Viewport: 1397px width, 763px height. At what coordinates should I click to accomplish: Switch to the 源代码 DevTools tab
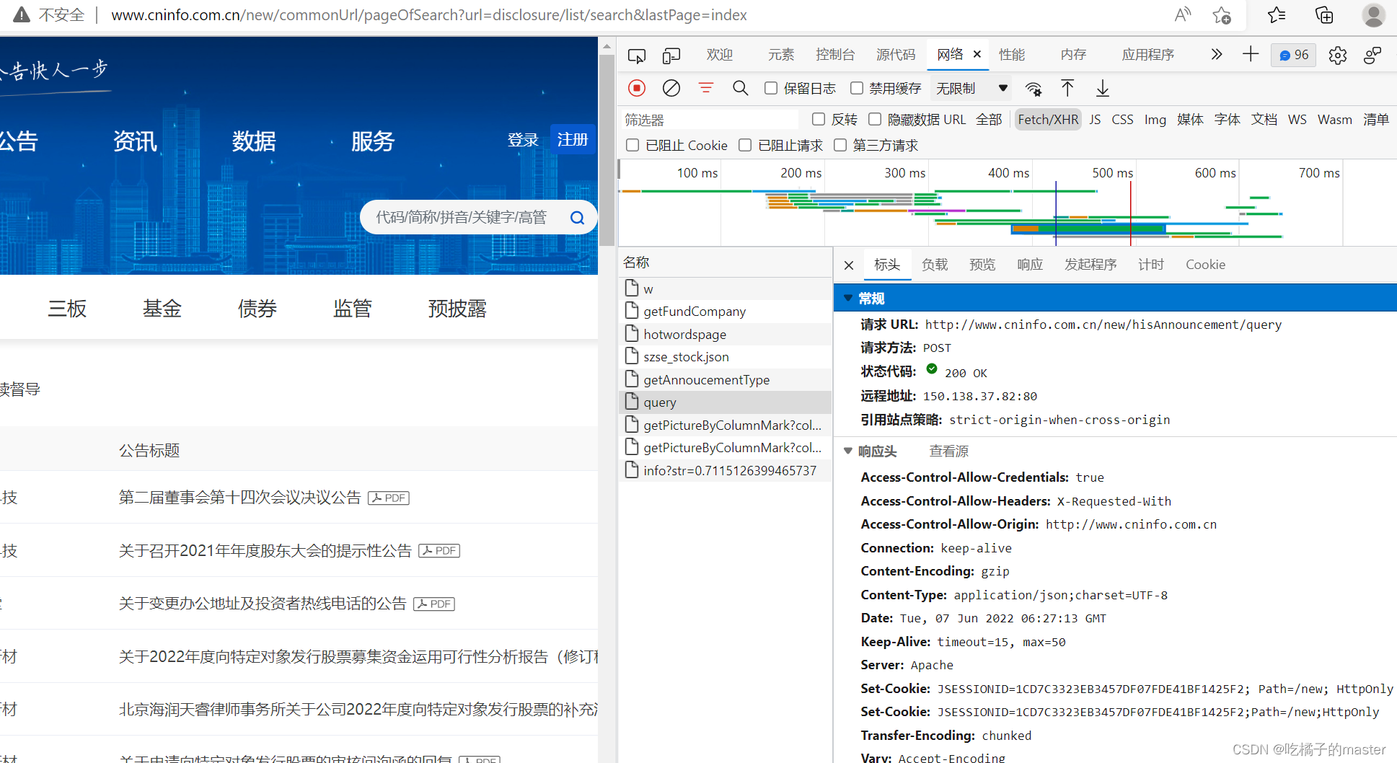click(x=896, y=55)
